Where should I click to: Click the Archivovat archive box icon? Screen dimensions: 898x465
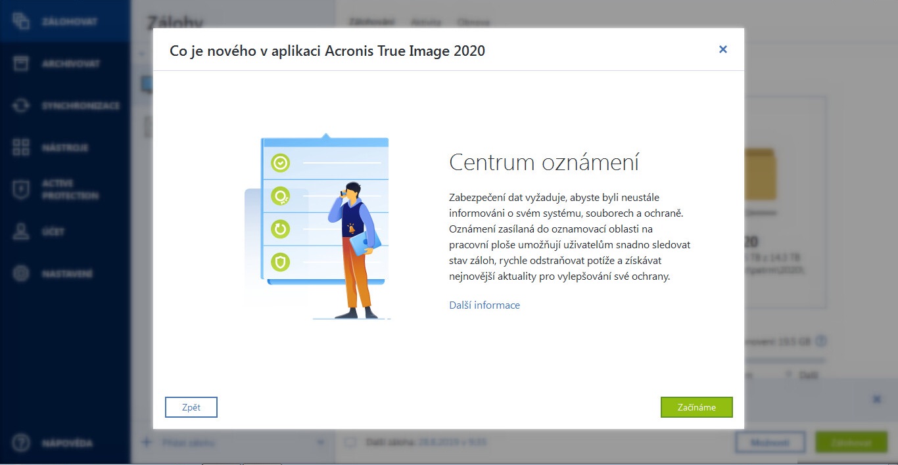coord(21,64)
